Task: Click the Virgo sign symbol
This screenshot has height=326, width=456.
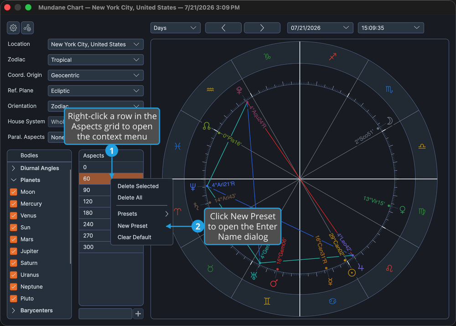Action: (x=422, y=212)
